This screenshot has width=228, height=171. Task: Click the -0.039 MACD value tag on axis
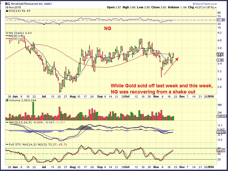(x=221, y=132)
